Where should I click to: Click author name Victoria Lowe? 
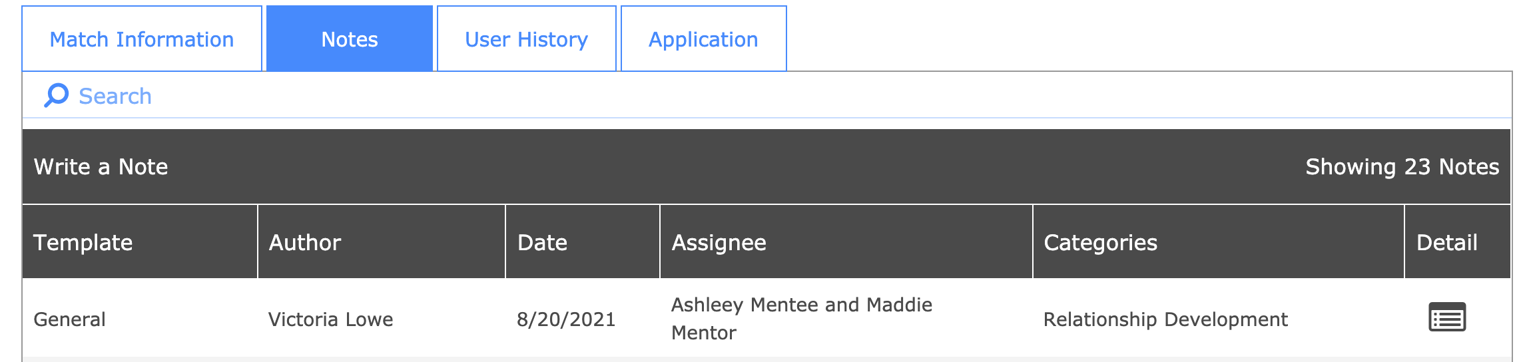331,319
